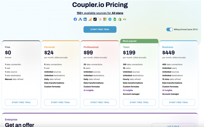This screenshot has width=204, height=127.
Task: Click the LinkedIn source icon
Action: coord(85,19)
